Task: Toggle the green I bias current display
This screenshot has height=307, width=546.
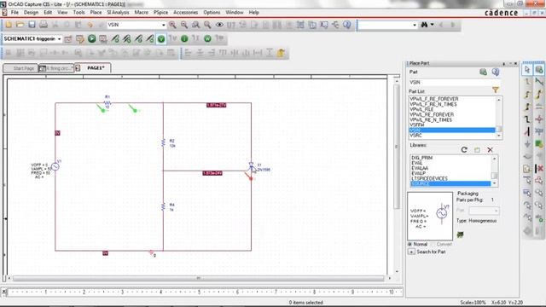Action: (184, 39)
